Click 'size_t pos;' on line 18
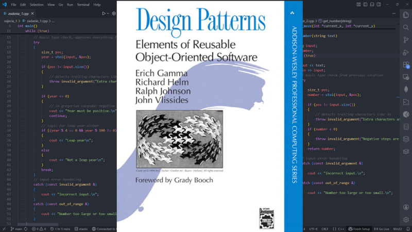The image size is (412, 232). pos(52,52)
